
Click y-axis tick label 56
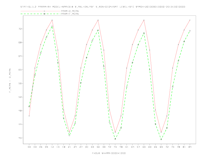point(20,83)
